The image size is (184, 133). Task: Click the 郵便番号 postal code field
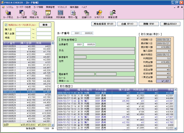[80, 57]
